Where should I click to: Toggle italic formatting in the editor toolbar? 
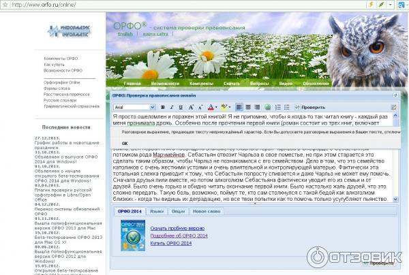pyautogui.click(x=172, y=107)
